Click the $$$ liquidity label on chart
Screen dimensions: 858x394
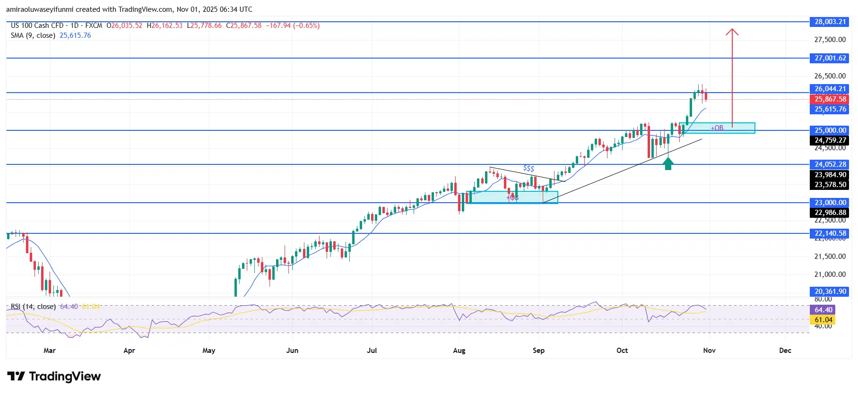pyautogui.click(x=529, y=168)
